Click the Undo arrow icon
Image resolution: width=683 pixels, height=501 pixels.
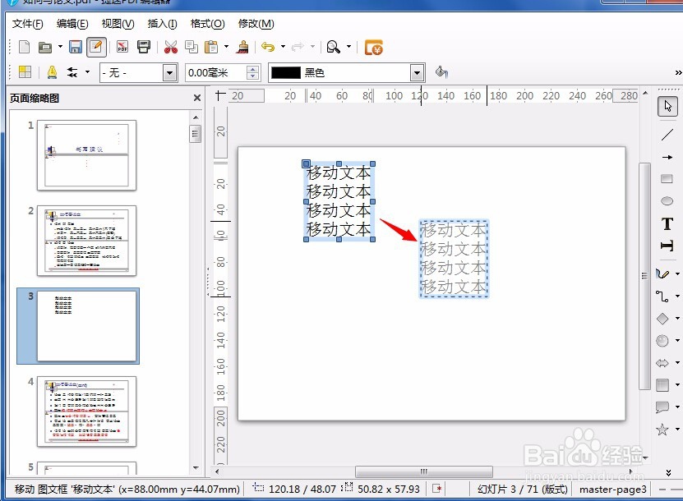pyautogui.click(x=268, y=47)
